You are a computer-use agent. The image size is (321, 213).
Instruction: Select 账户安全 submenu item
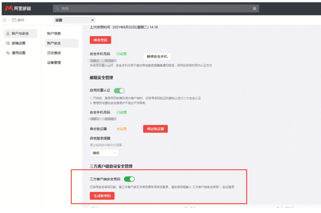(x=62, y=43)
